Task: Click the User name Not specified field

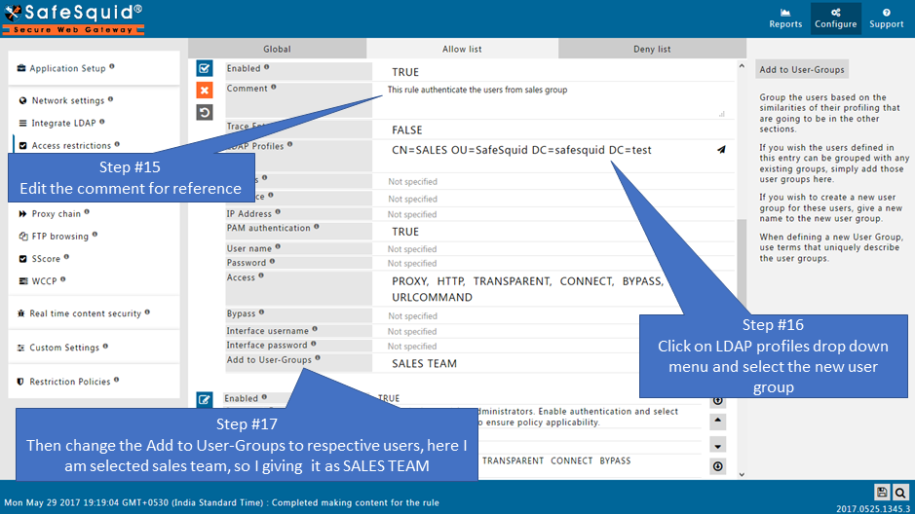Action: [x=412, y=249]
